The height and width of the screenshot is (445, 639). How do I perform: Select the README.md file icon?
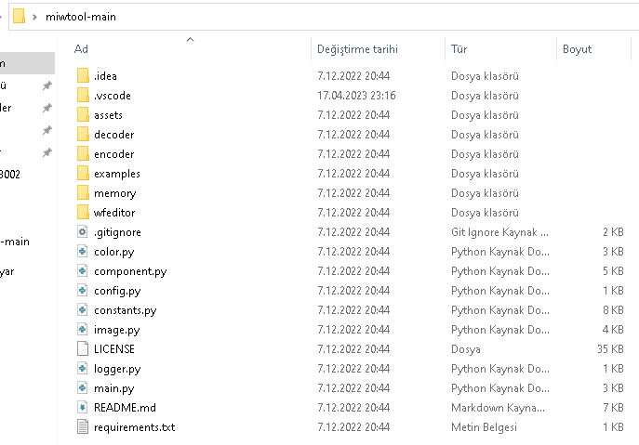(82, 408)
